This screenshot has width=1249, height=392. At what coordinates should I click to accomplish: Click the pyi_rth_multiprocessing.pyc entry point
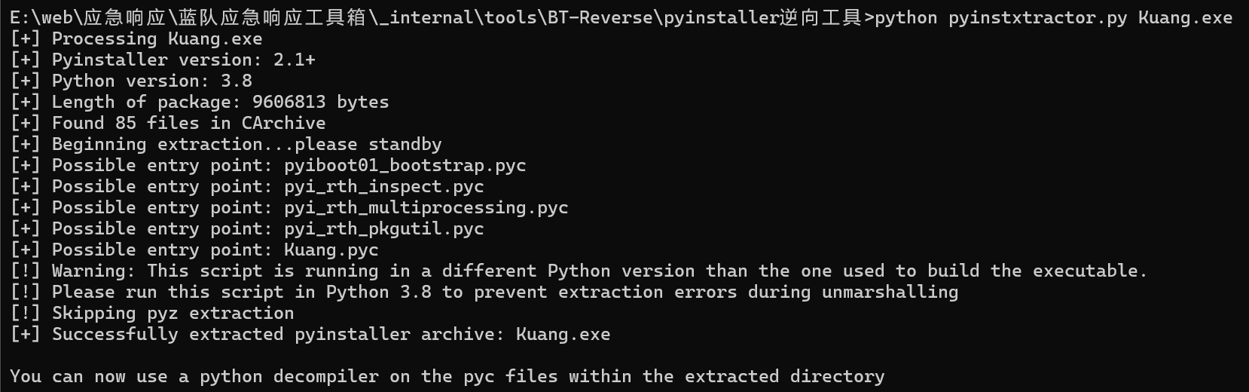426,207
